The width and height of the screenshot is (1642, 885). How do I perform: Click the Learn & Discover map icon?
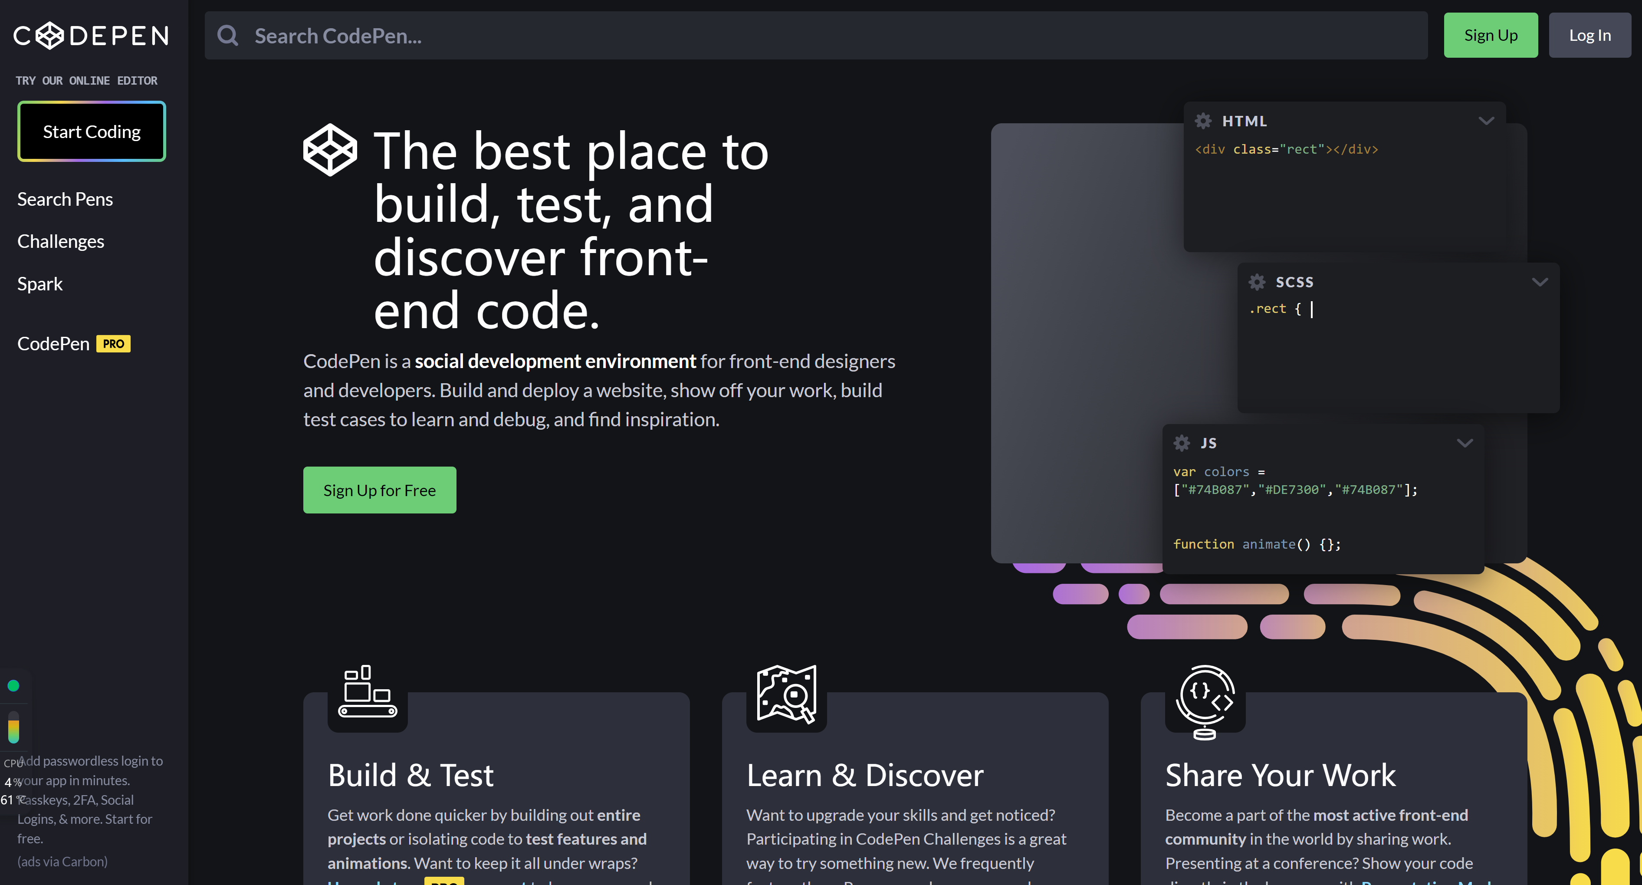(786, 694)
